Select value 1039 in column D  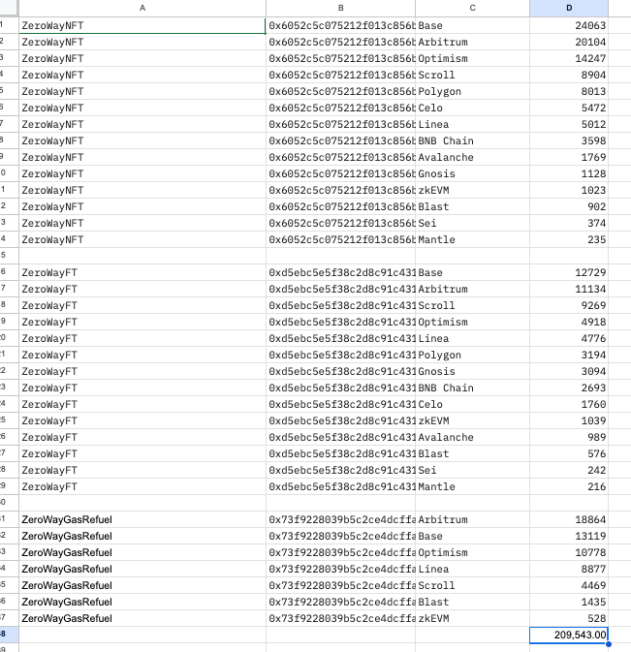point(569,420)
